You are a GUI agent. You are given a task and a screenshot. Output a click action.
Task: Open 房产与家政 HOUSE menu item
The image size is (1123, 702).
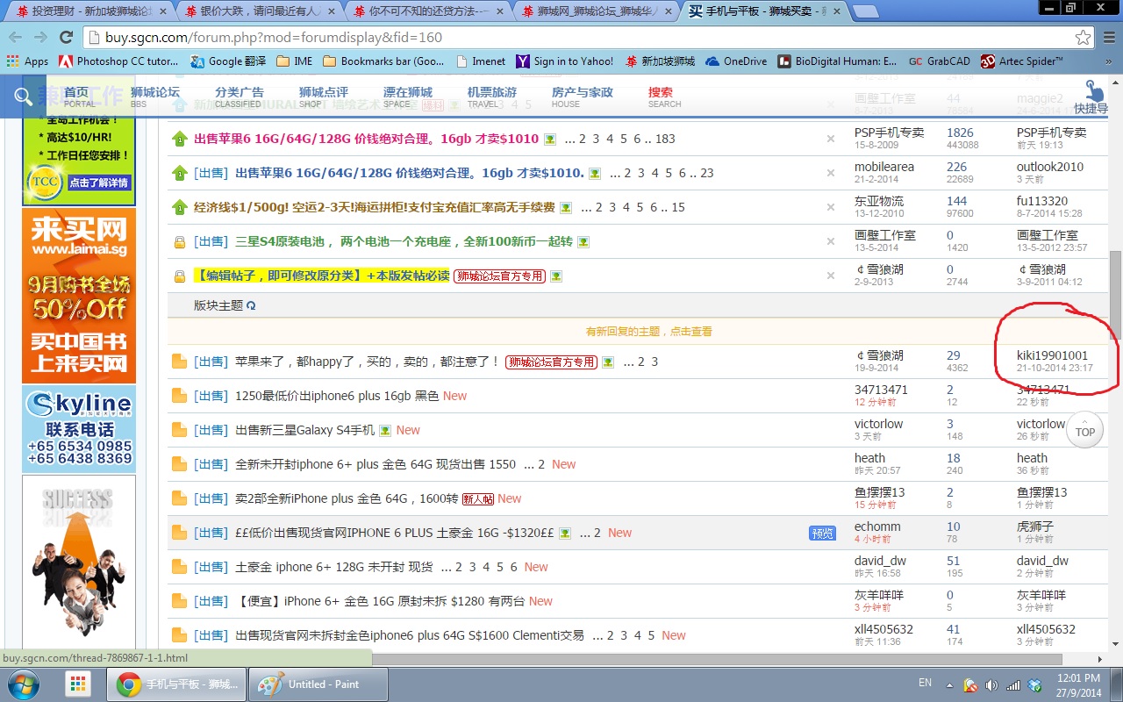[x=582, y=97]
